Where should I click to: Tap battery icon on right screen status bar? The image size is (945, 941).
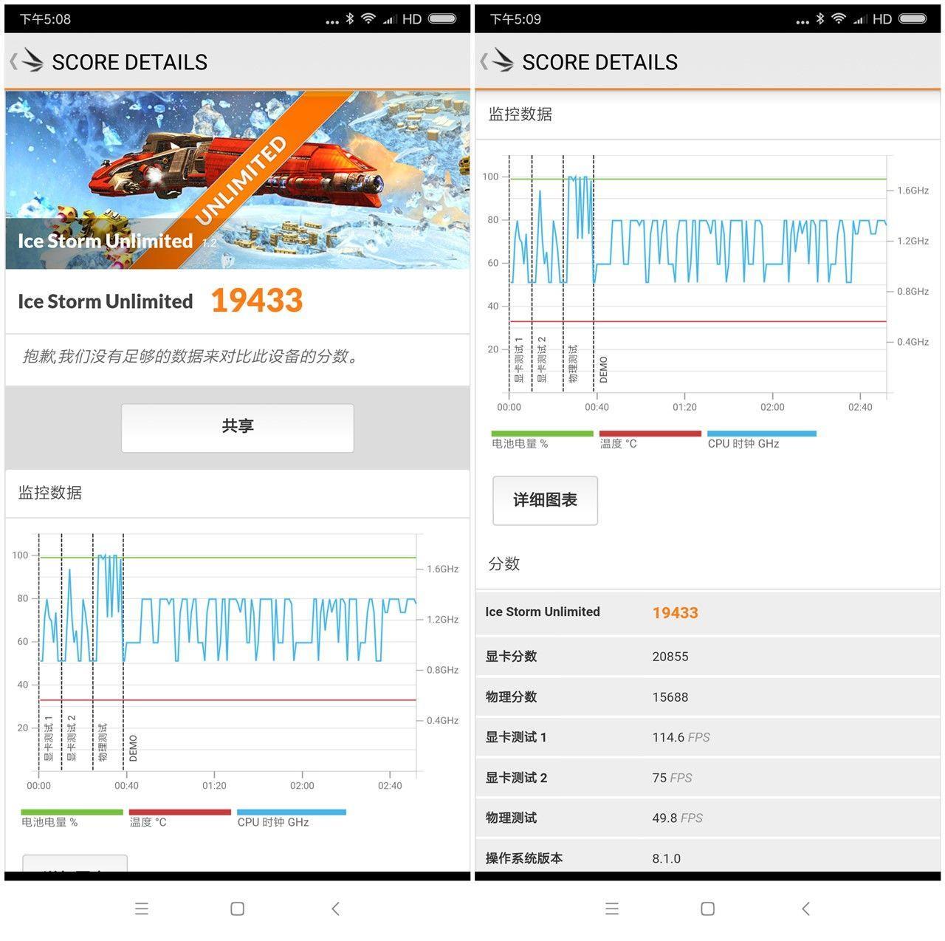click(x=913, y=18)
